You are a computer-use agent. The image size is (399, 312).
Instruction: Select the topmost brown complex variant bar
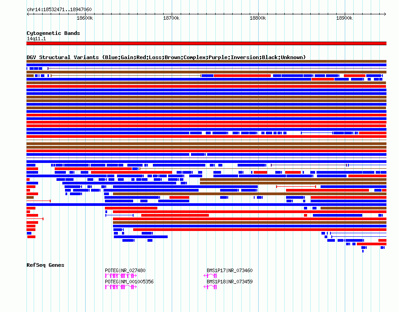(x=206, y=61)
